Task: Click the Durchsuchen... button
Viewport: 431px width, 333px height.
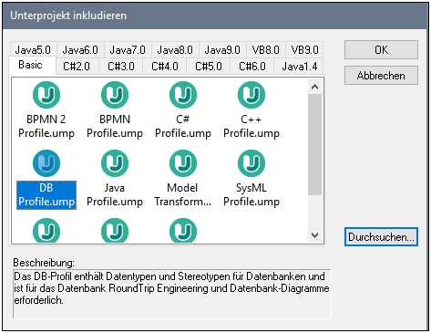Action: click(x=381, y=237)
